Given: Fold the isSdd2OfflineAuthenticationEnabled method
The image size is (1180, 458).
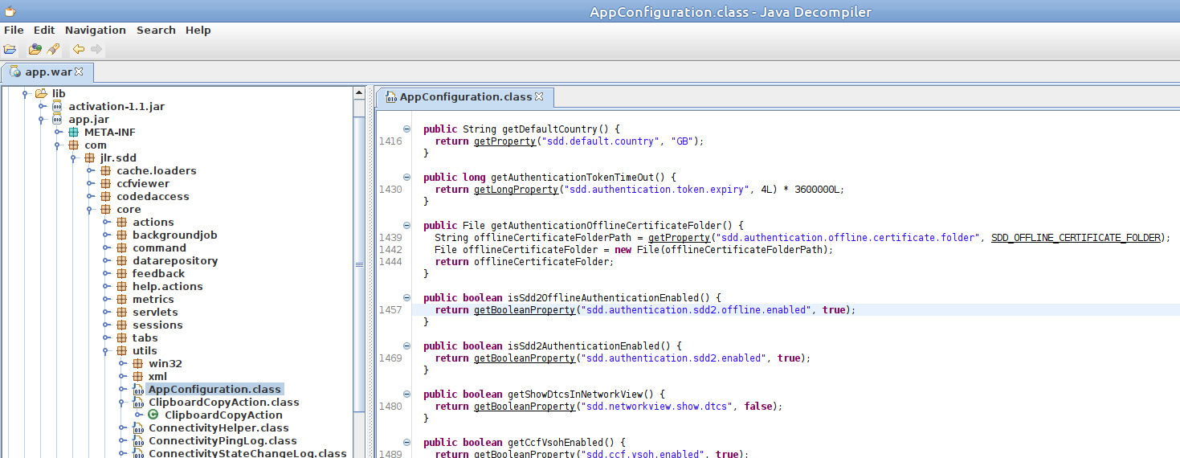Looking at the screenshot, I should pyautogui.click(x=406, y=297).
